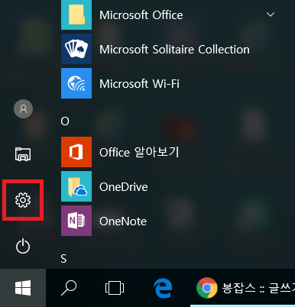Click the Microsoft Office folder icon

pos(76,15)
